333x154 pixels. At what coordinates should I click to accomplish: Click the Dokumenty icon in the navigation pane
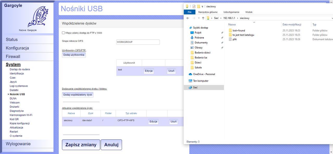click(x=192, y=43)
